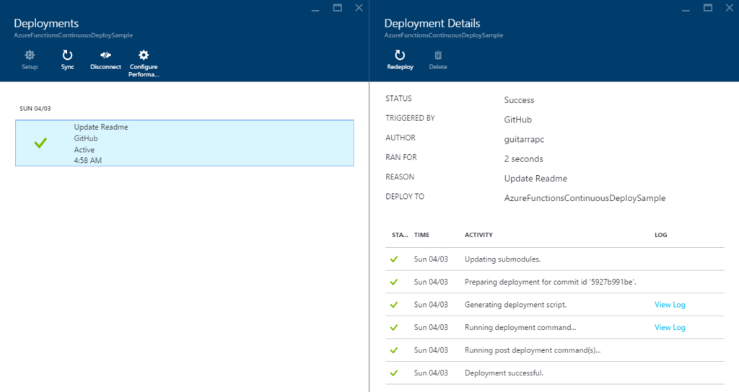
Task: Maximize the Deployments blade
Action: [x=337, y=8]
